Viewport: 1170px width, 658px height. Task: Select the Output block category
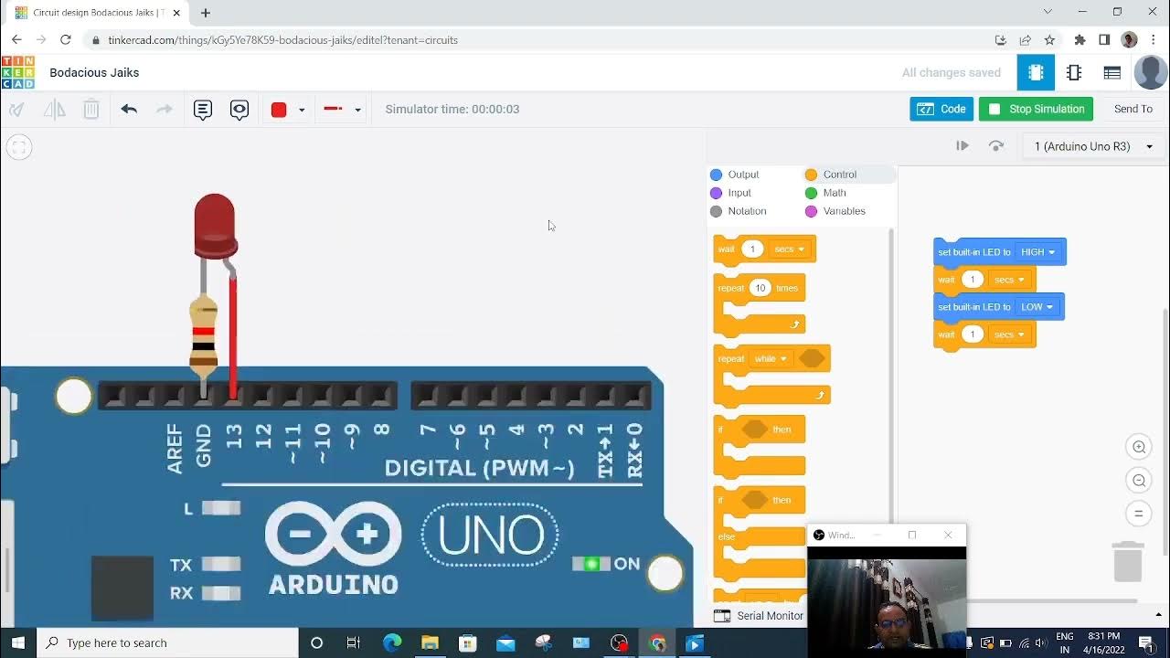pos(736,175)
